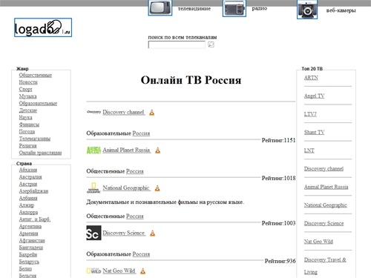371x278 pixels.
Task: Click the Animal Planet green logo
Action: point(93,150)
